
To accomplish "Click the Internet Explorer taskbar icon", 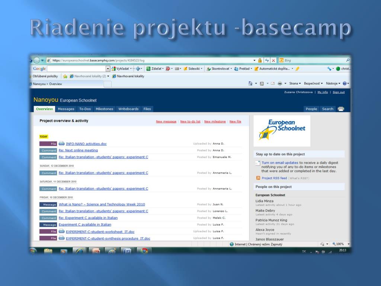I will (x=79, y=251).
